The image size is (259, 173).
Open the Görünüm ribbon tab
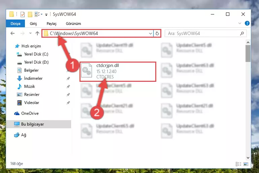[73, 24]
